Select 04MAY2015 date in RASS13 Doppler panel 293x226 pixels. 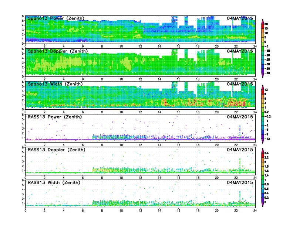click(240, 150)
